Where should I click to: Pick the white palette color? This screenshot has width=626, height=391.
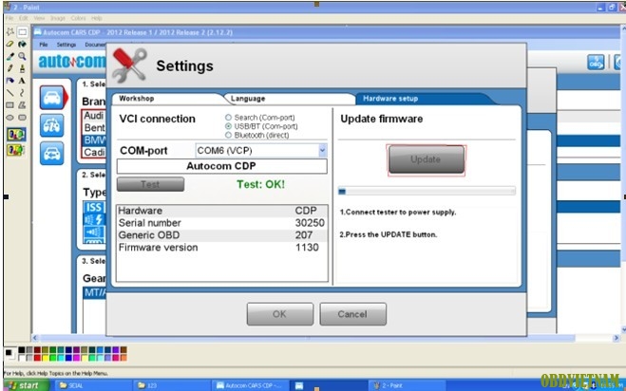click(x=22, y=358)
